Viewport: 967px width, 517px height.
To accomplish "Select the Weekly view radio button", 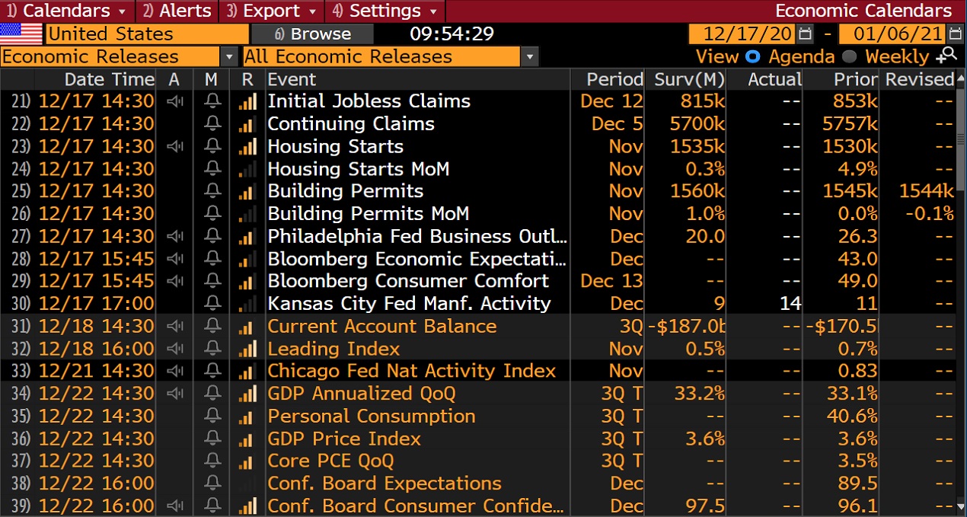I will (x=850, y=56).
